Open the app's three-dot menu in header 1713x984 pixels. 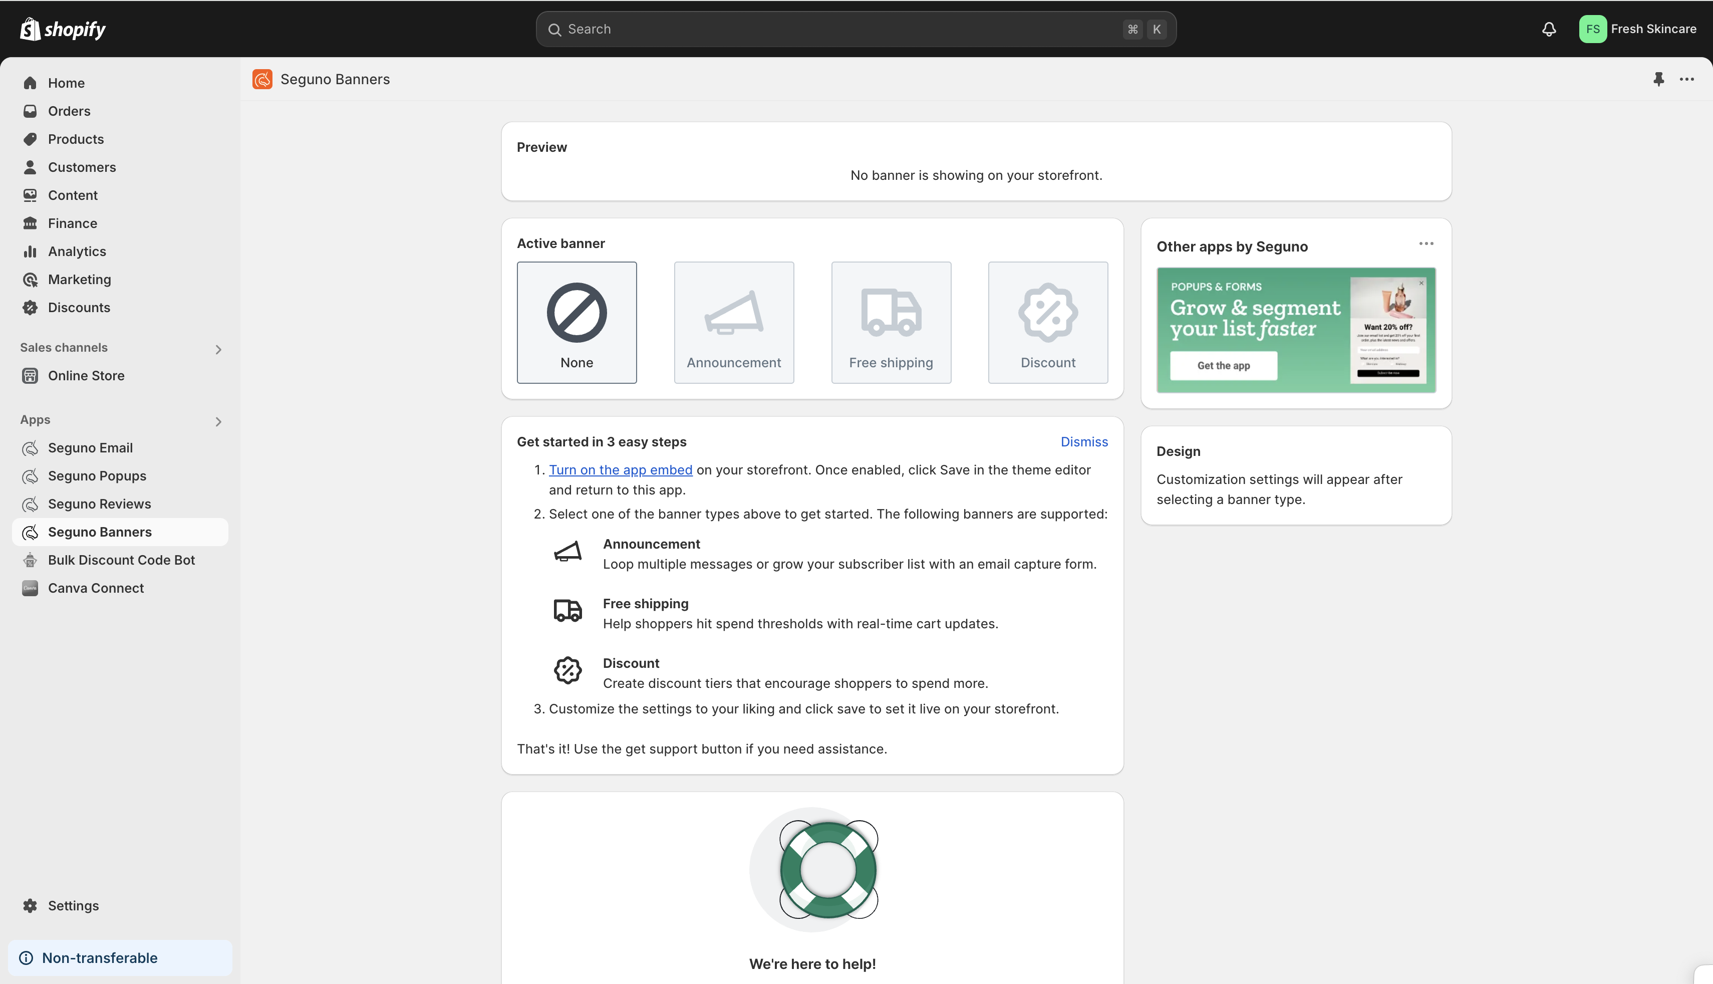click(x=1686, y=79)
